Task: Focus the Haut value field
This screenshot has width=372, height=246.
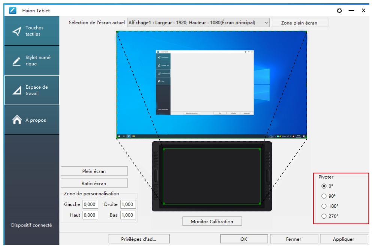Action: [90, 215]
